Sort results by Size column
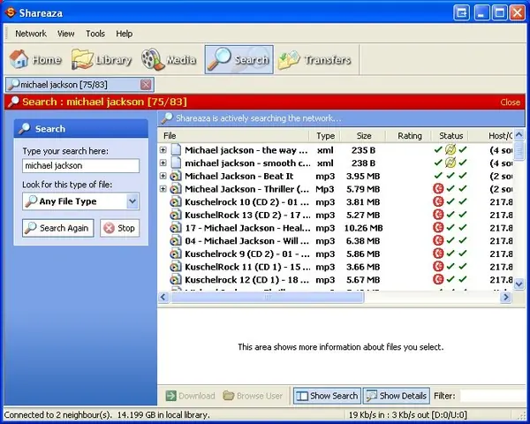This screenshot has height=424, width=530. click(x=363, y=136)
